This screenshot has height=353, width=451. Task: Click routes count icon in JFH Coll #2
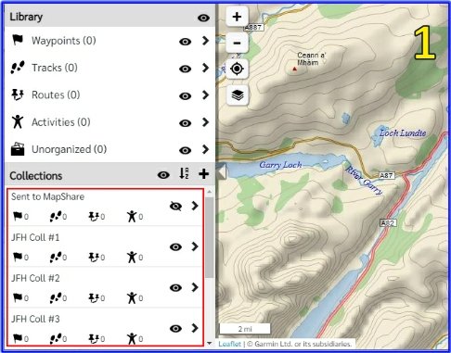97,298
